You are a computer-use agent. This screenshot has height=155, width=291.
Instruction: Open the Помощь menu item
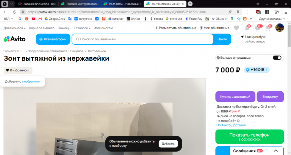click(x=64, y=28)
